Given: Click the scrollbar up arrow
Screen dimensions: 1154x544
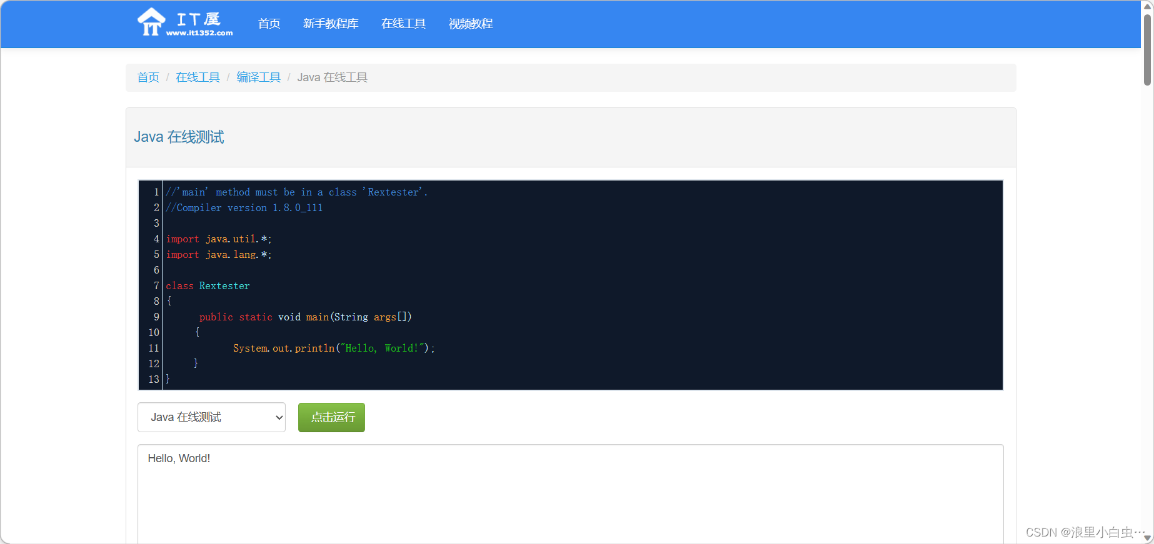Looking at the screenshot, I should (x=1148, y=6).
